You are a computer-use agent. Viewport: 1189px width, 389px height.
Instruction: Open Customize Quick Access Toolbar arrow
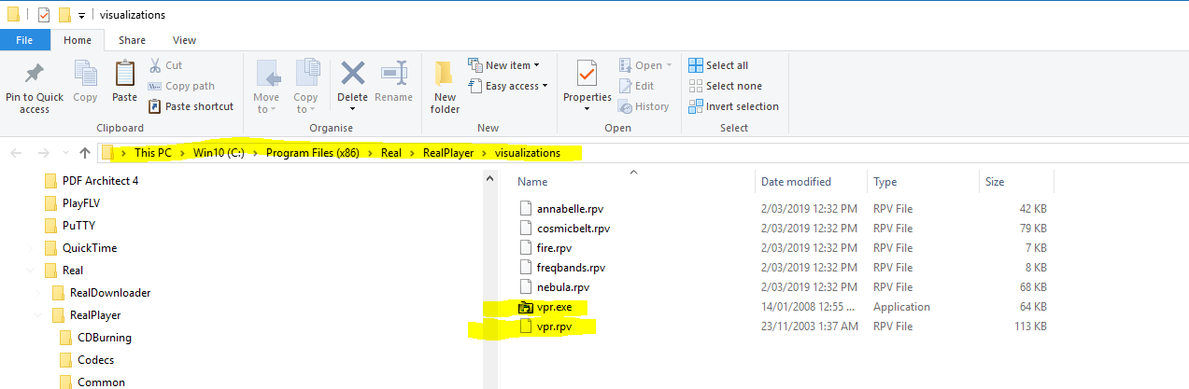[81, 16]
